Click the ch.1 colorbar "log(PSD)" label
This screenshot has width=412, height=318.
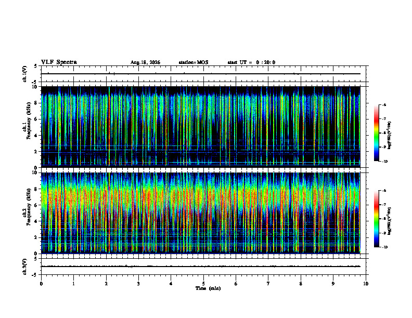click(389, 136)
